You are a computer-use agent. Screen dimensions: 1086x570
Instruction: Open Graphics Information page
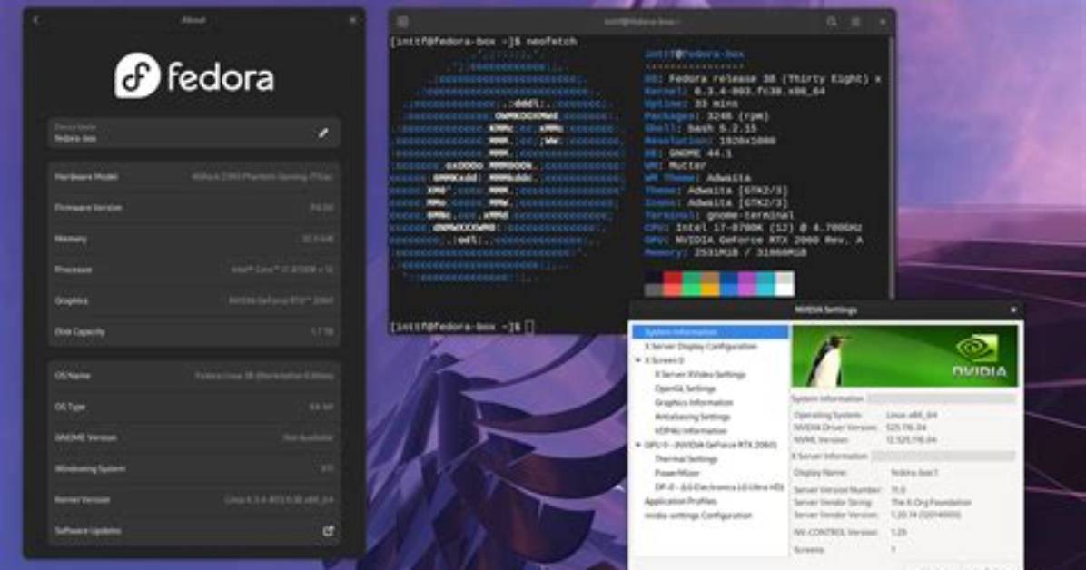click(694, 402)
